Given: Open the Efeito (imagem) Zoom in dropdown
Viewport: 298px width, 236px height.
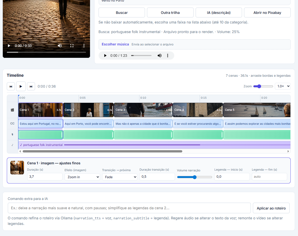Looking at the screenshot, I should 82,177.
